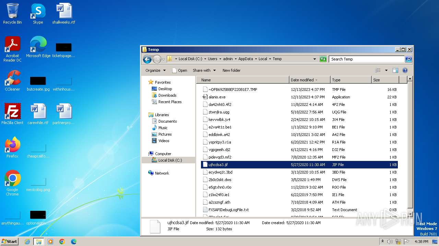Screen dimensions: 439x246
Task: Select Local Disk (C:) in navigation pane
Action: [x=170, y=160]
